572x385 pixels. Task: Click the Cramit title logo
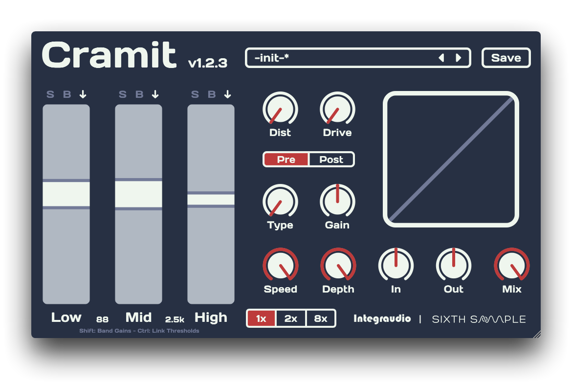(x=109, y=55)
